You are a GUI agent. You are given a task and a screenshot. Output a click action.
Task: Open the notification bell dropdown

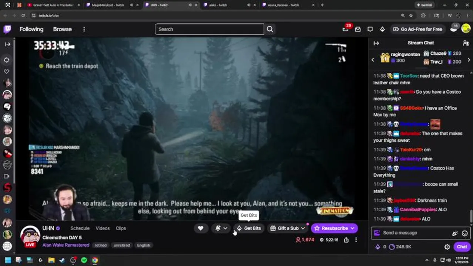(x=221, y=228)
